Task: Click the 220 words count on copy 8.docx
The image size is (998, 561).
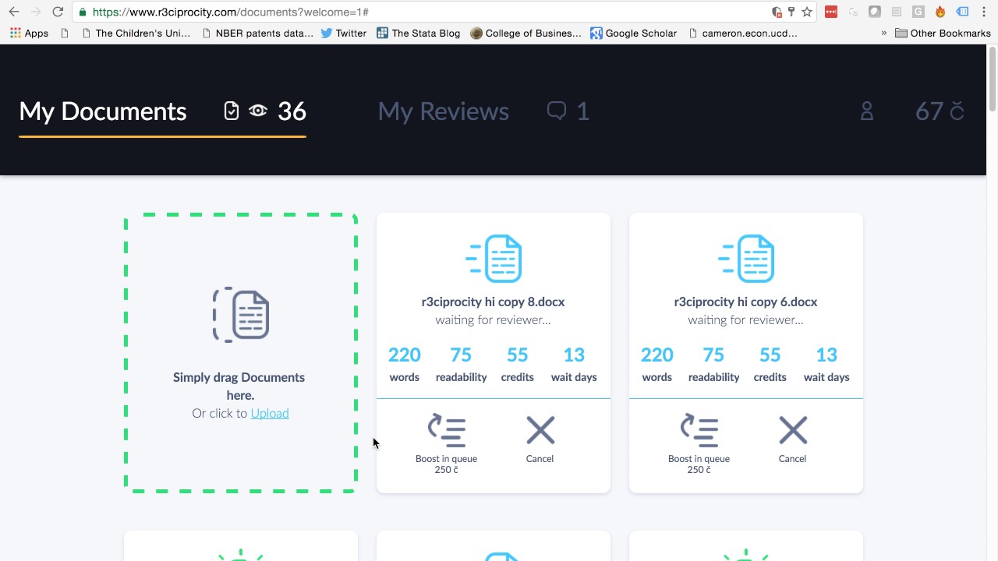Action: 404,355
